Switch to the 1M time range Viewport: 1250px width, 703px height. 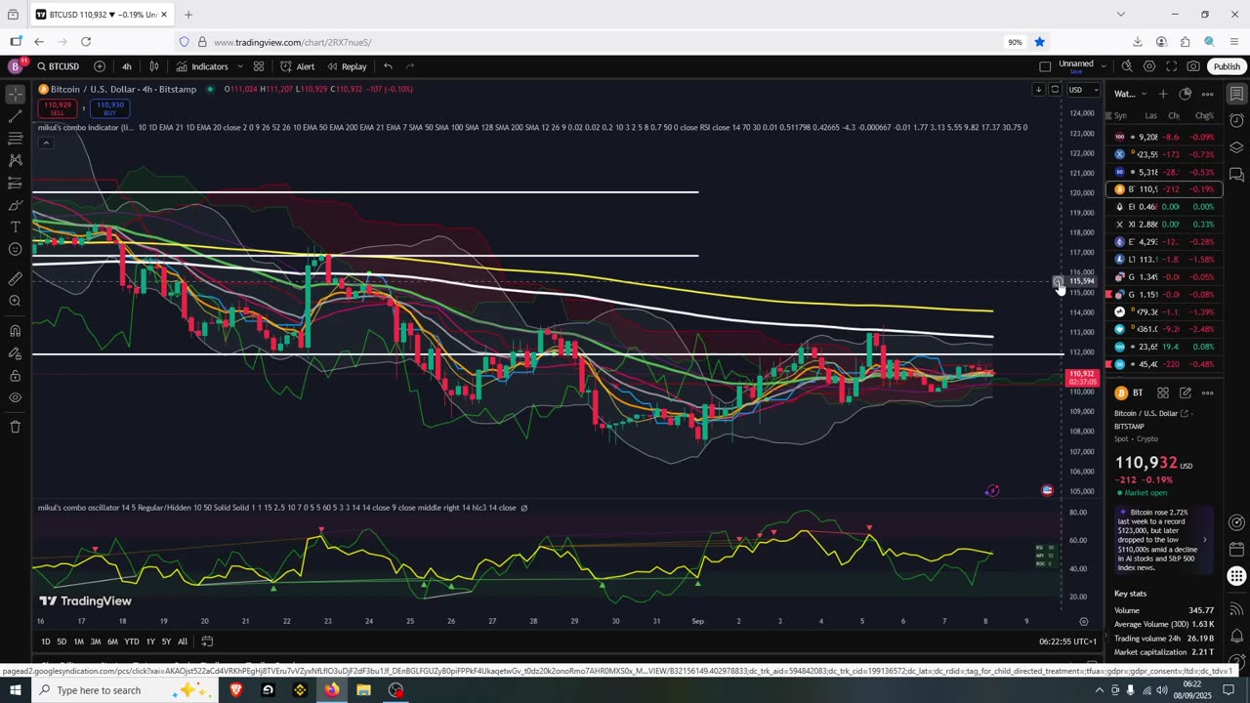[x=79, y=641]
